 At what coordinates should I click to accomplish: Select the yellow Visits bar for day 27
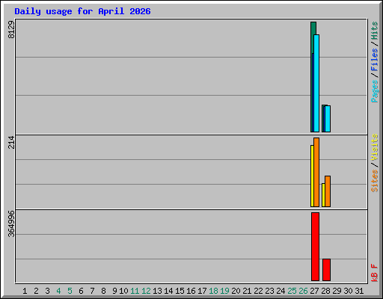click(312, 176)
